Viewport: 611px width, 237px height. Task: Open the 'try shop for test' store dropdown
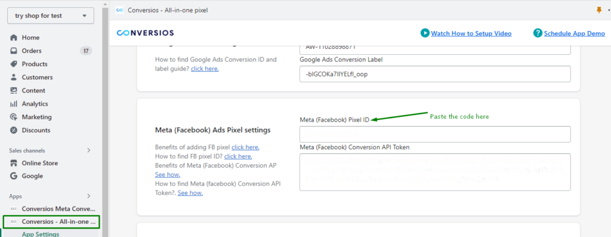pyautogui.click(x=50, y=16)
